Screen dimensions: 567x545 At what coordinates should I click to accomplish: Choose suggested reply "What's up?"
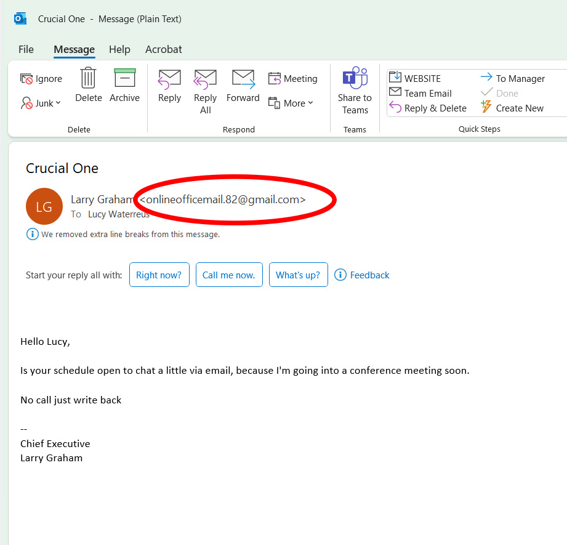(299, 275)
